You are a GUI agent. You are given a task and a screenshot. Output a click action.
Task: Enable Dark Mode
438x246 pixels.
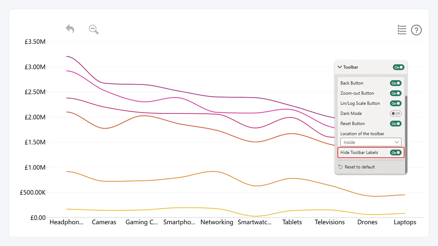396,113
